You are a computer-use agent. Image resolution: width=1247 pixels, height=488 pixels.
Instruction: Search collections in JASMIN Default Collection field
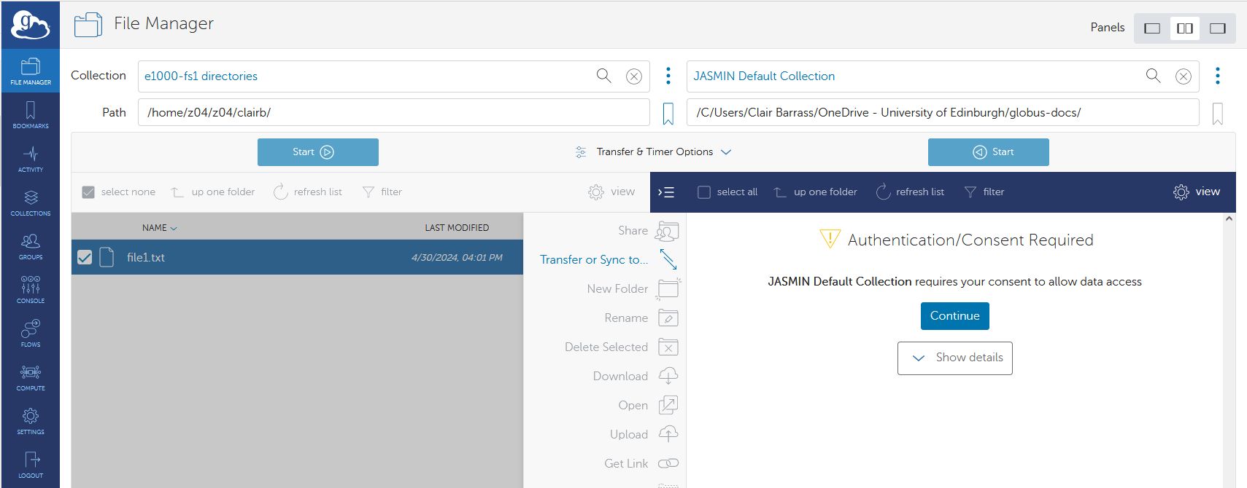click(1154, 76)
